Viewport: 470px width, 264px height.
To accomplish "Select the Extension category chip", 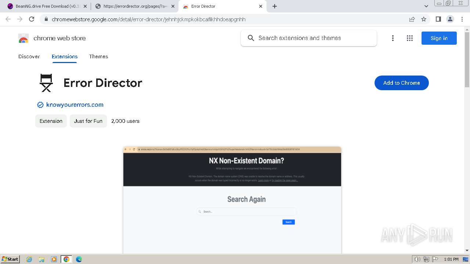I will tap(51, 121).
